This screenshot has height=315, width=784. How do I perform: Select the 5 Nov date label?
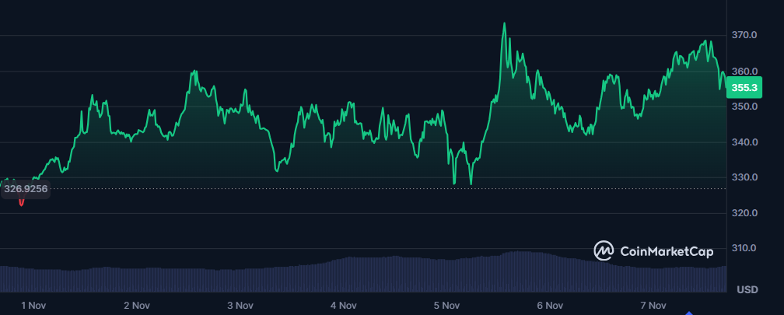(x=447, y=305)
